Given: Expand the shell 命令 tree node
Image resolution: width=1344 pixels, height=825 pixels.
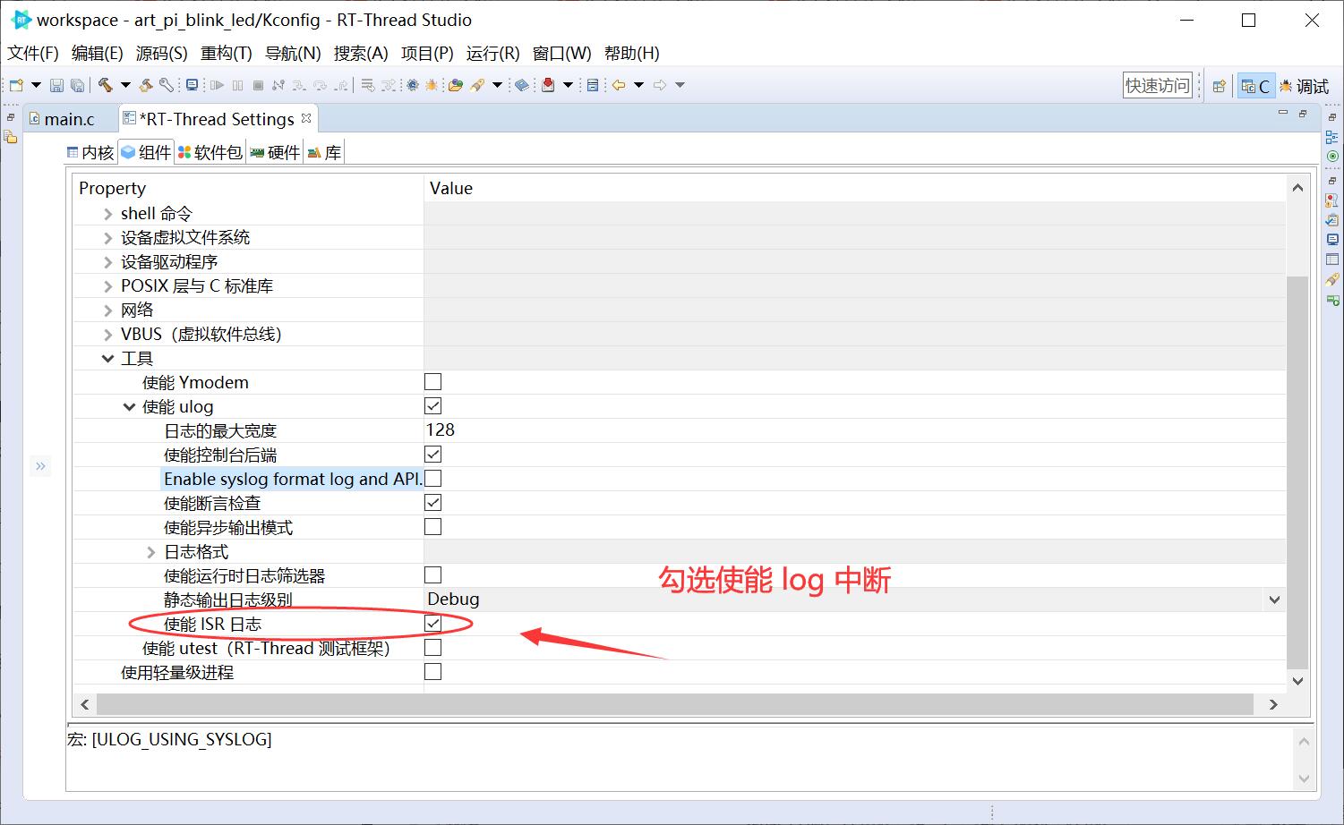Looking at the screenshot, I should tap(108, 214).
